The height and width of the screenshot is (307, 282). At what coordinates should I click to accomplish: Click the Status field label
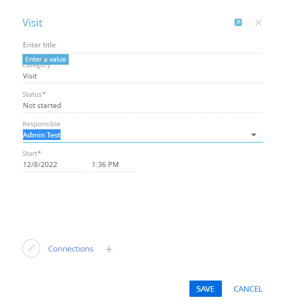point(32,95)
